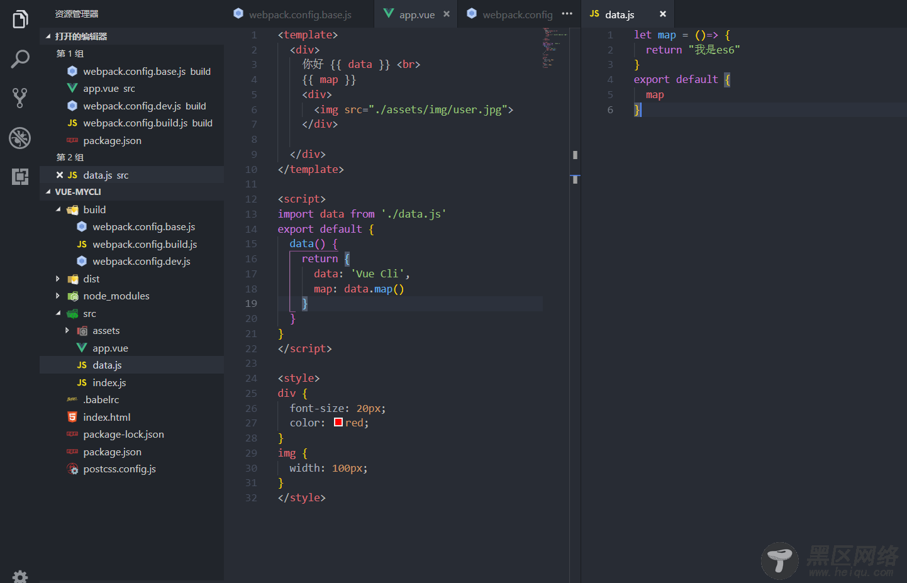Expand the assets folder

tap(67, 330)
